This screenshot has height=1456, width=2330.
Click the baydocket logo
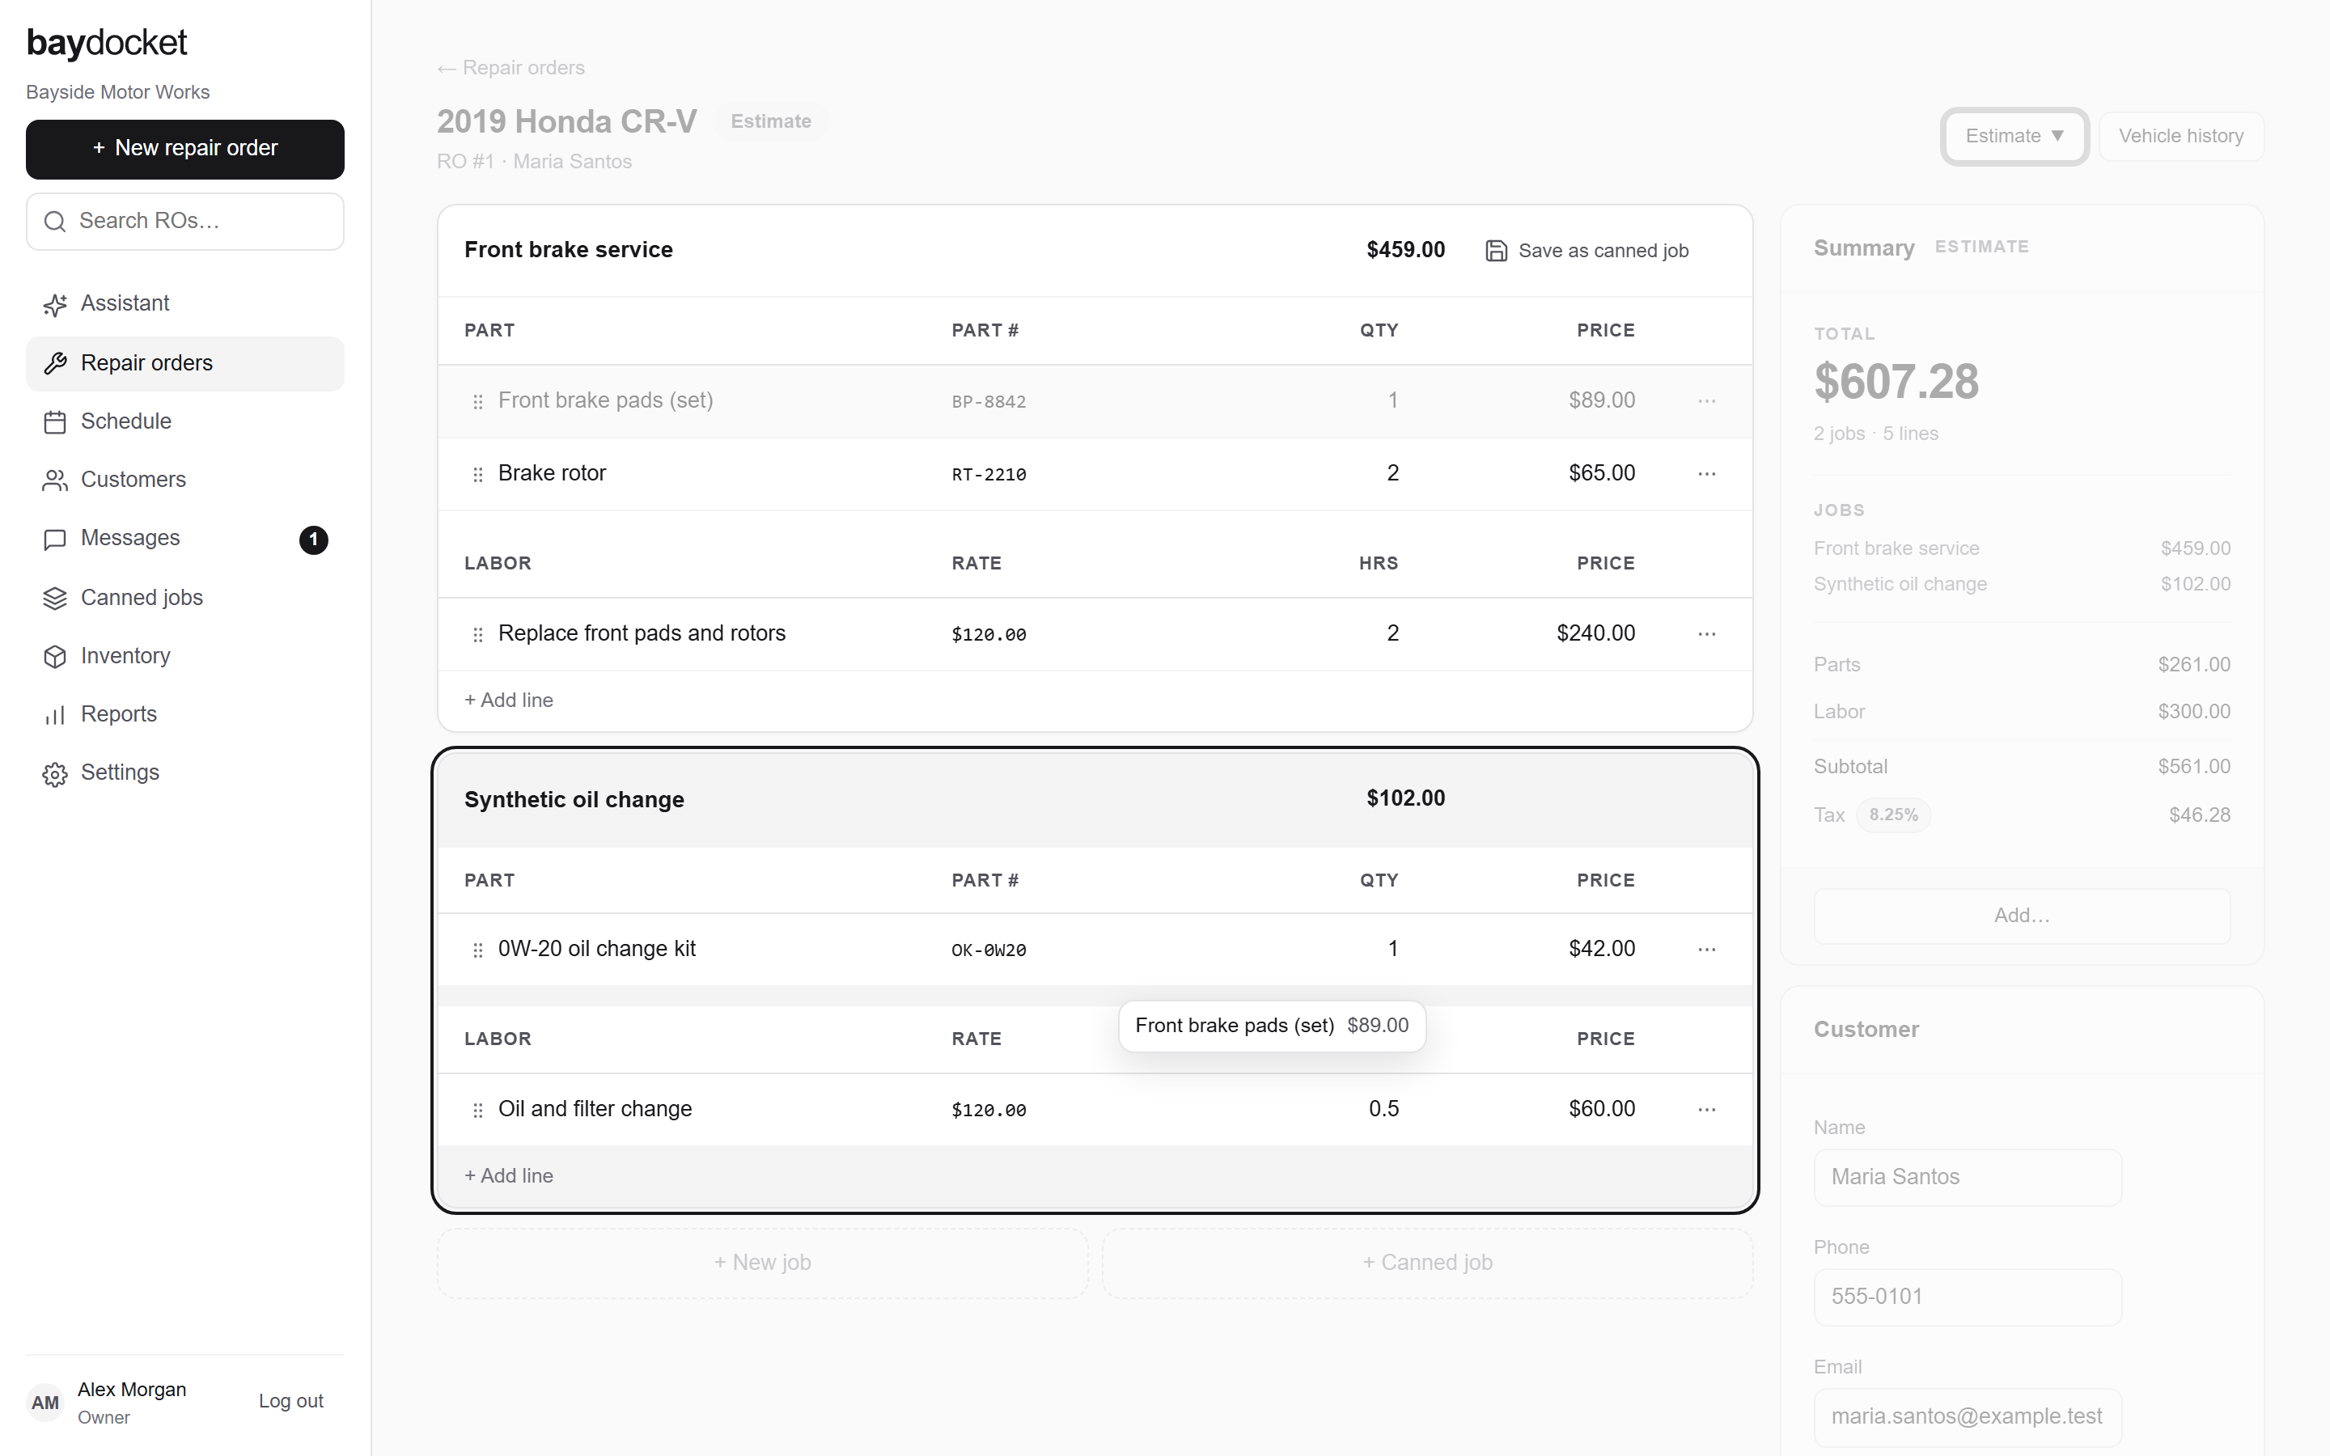[107, 44]
